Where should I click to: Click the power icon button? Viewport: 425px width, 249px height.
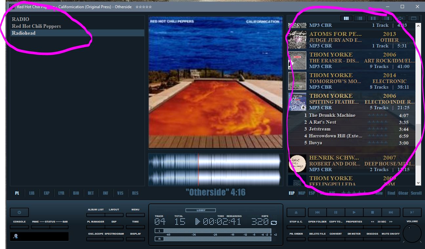[x=19, y=212]
